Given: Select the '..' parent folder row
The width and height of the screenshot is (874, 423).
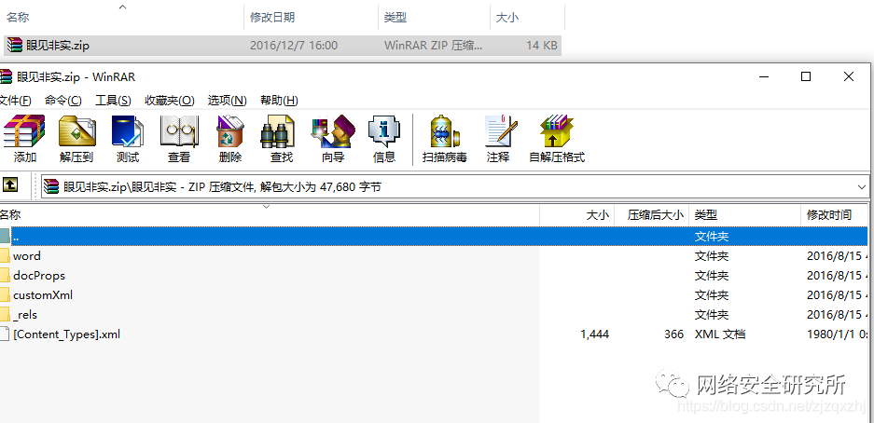Looking at the screenshot, I should pyautogui.click(x=434, y=236).
